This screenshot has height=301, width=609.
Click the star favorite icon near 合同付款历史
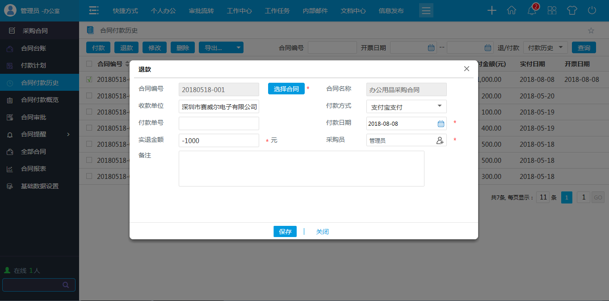click(591, 30)
